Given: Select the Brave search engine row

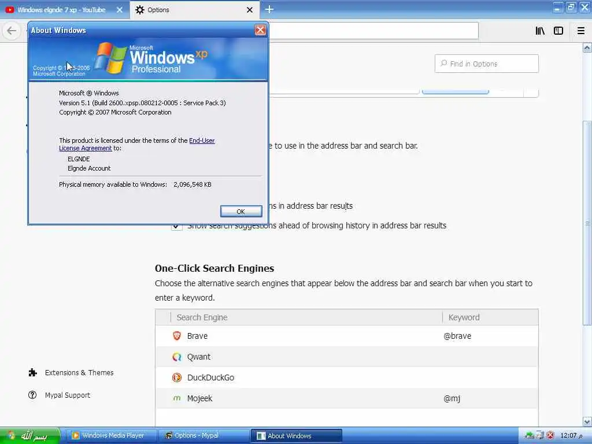Looking at the screenshot, I should click(x=347, y=336).
